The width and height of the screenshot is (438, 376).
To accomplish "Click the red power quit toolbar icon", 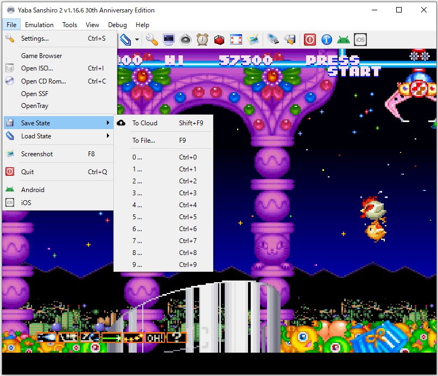I will (x=309, y=40).
